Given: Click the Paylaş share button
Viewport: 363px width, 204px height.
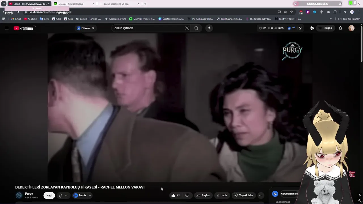Looking at the screenshot, I should [x=203, y=195].
